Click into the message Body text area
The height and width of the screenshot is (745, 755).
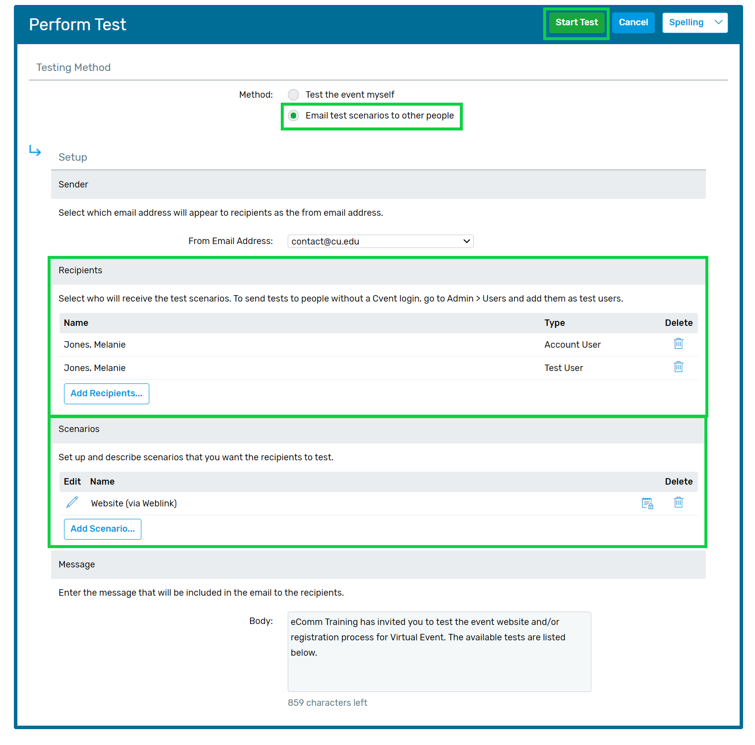click(x=439, y=652)
